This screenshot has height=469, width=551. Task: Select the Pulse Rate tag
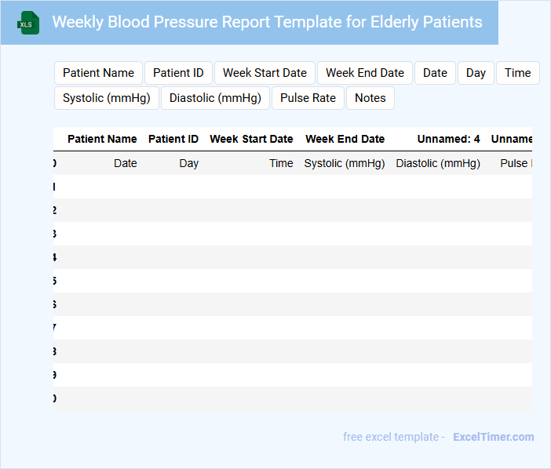point(308,98)
